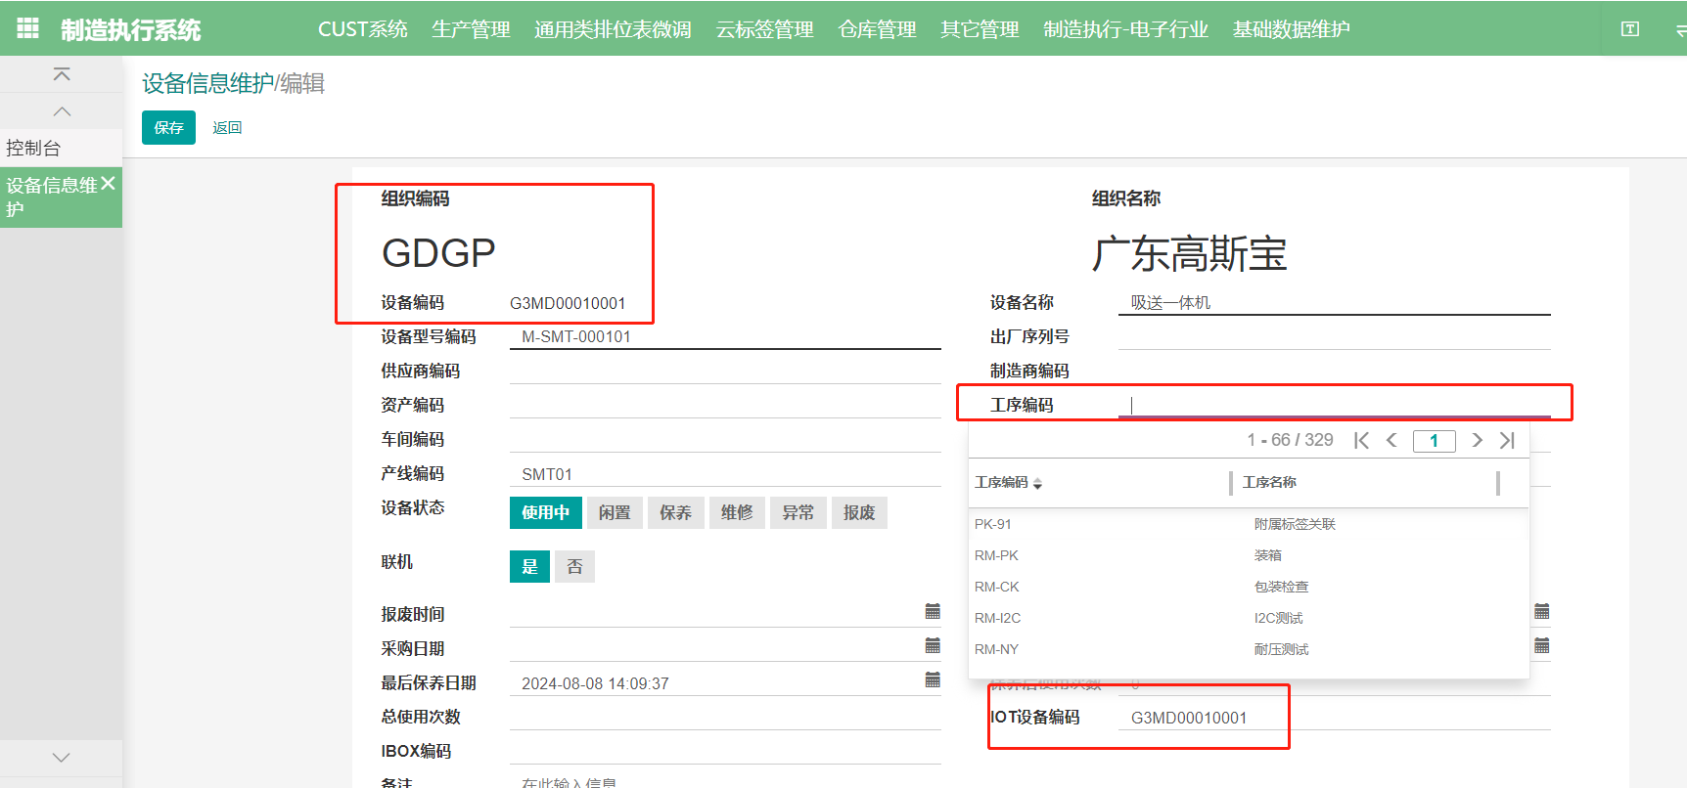The height and width of the screenshot is (788, 1687).
Task: Select 否 for 联机
Action: pyautogui.click(x=574, y=566)
